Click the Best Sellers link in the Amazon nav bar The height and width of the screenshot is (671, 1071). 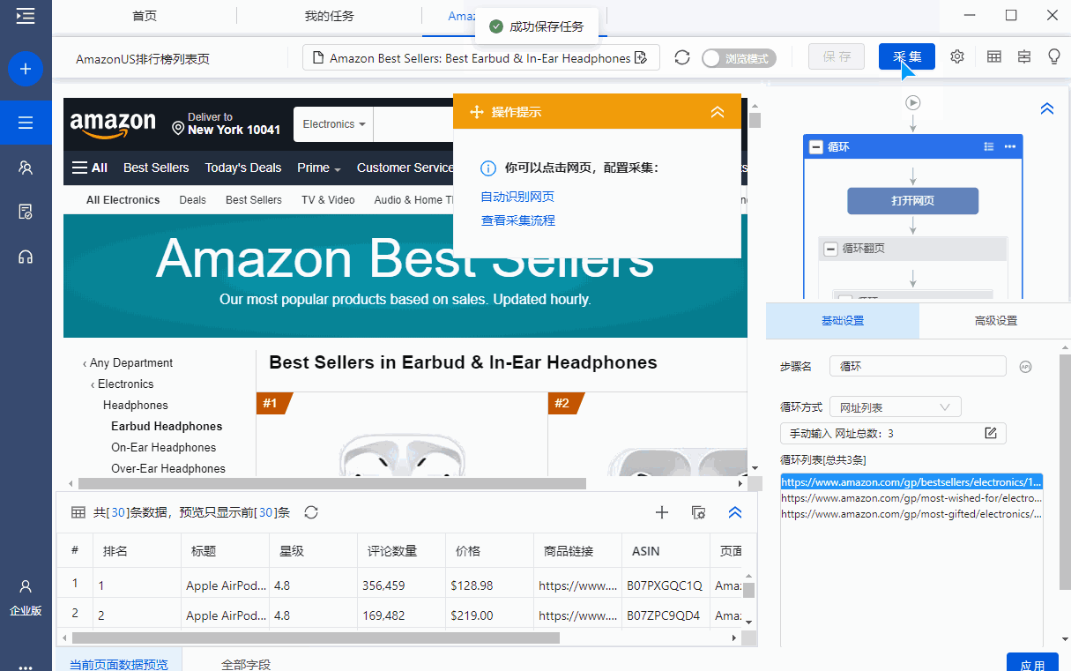156,168
